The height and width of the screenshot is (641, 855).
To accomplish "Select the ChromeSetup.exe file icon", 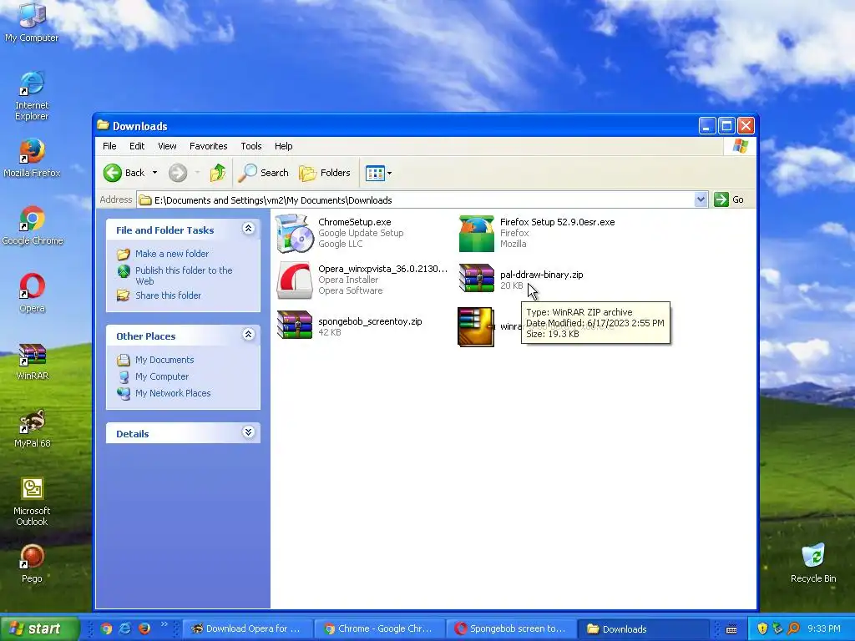I will [295, 234].
